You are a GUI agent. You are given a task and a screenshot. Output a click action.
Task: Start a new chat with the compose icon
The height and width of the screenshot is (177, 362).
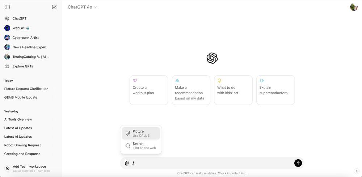(54, 7)
